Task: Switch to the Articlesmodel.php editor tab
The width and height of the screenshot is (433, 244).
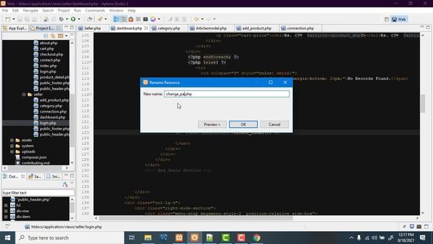Action: [211, 28]
